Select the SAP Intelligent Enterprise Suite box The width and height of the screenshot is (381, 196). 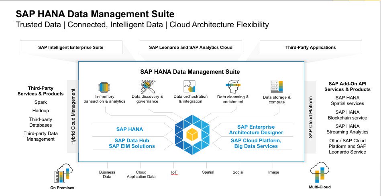click(x=71, y=47)
